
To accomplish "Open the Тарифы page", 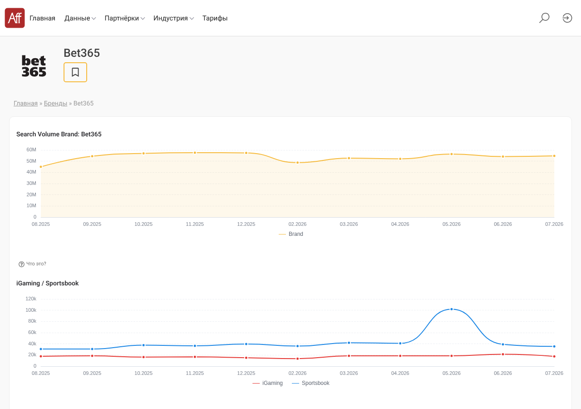I will click(x=215, y=18).
